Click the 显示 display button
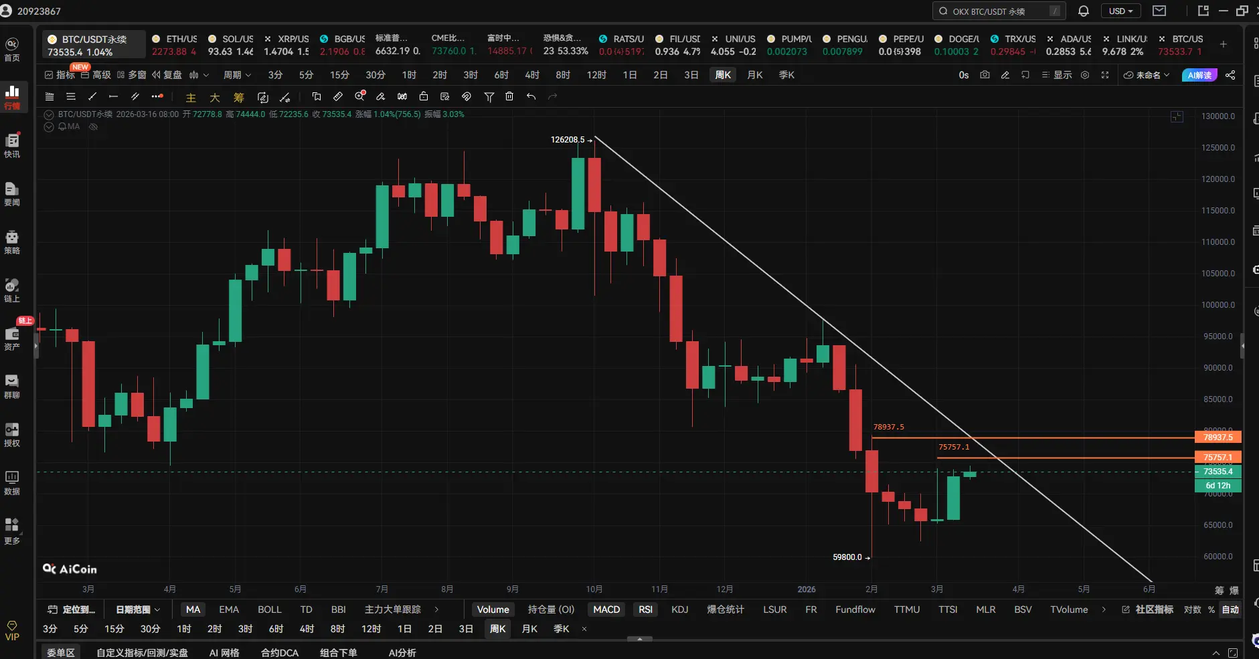 pos(1057,75)
